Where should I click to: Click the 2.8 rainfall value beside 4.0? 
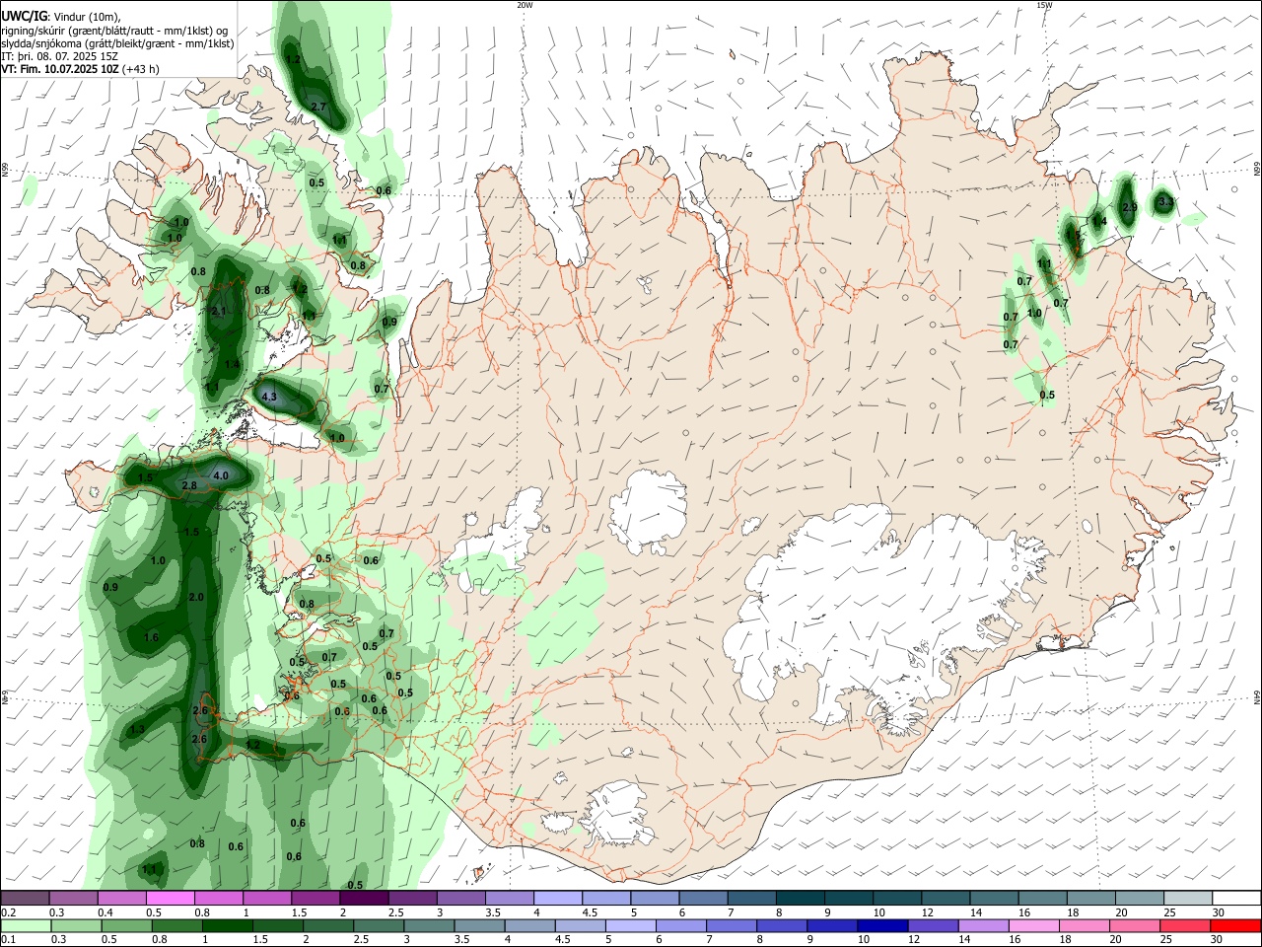[190, 485]
